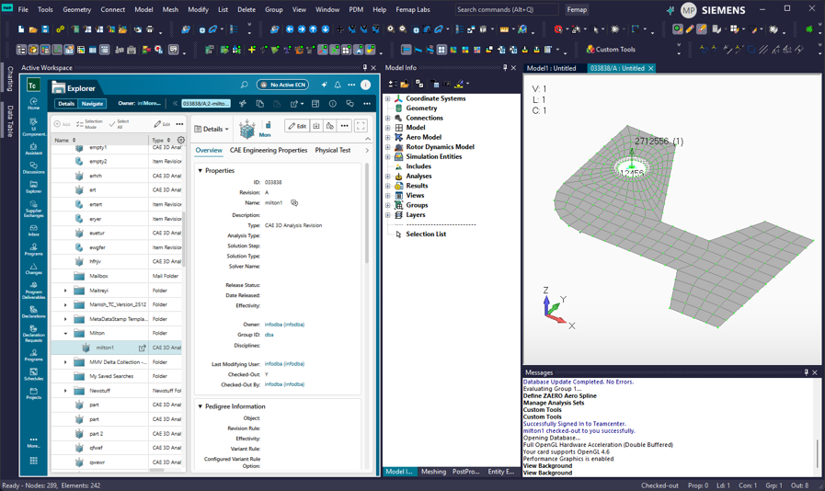Click the Search commands input field
The image size is (825, 491).
pyautogui.click(x=506, y=9)
